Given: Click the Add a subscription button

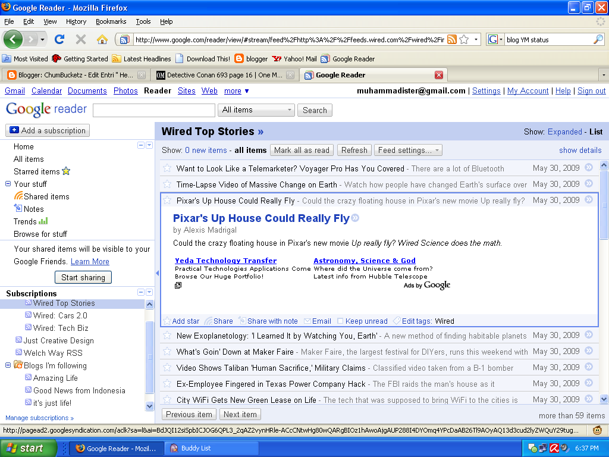Looking at the screenshot, I should (48, 130).
